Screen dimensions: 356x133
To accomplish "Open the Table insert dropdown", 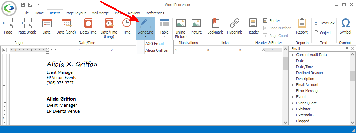I will 164,28.
